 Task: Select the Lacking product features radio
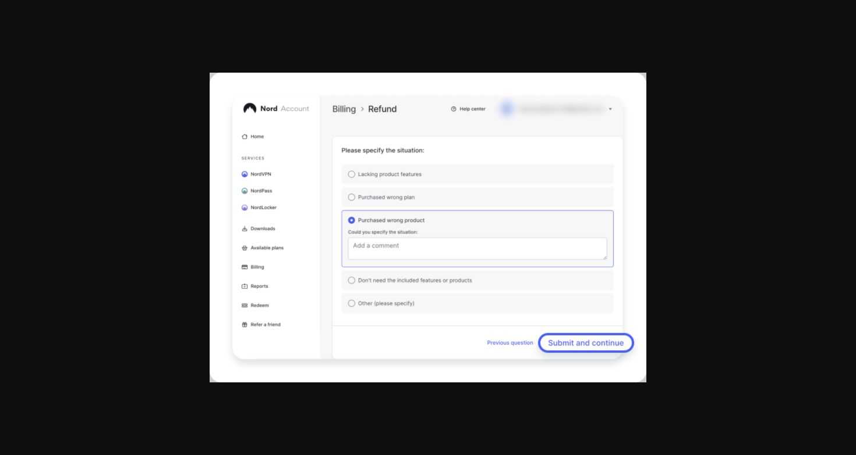pyautogui.click(x=351, y=174)
